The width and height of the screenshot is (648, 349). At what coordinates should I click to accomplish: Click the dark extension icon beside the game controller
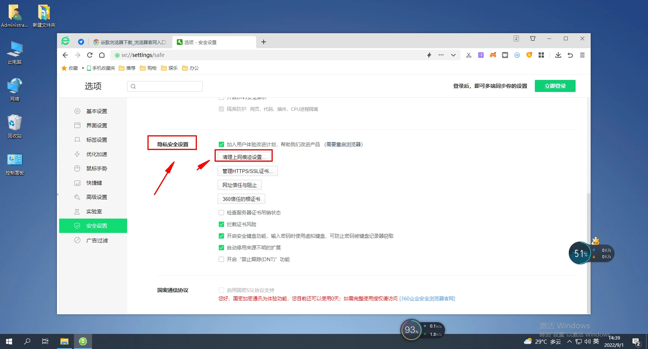(x=505, y=55)
